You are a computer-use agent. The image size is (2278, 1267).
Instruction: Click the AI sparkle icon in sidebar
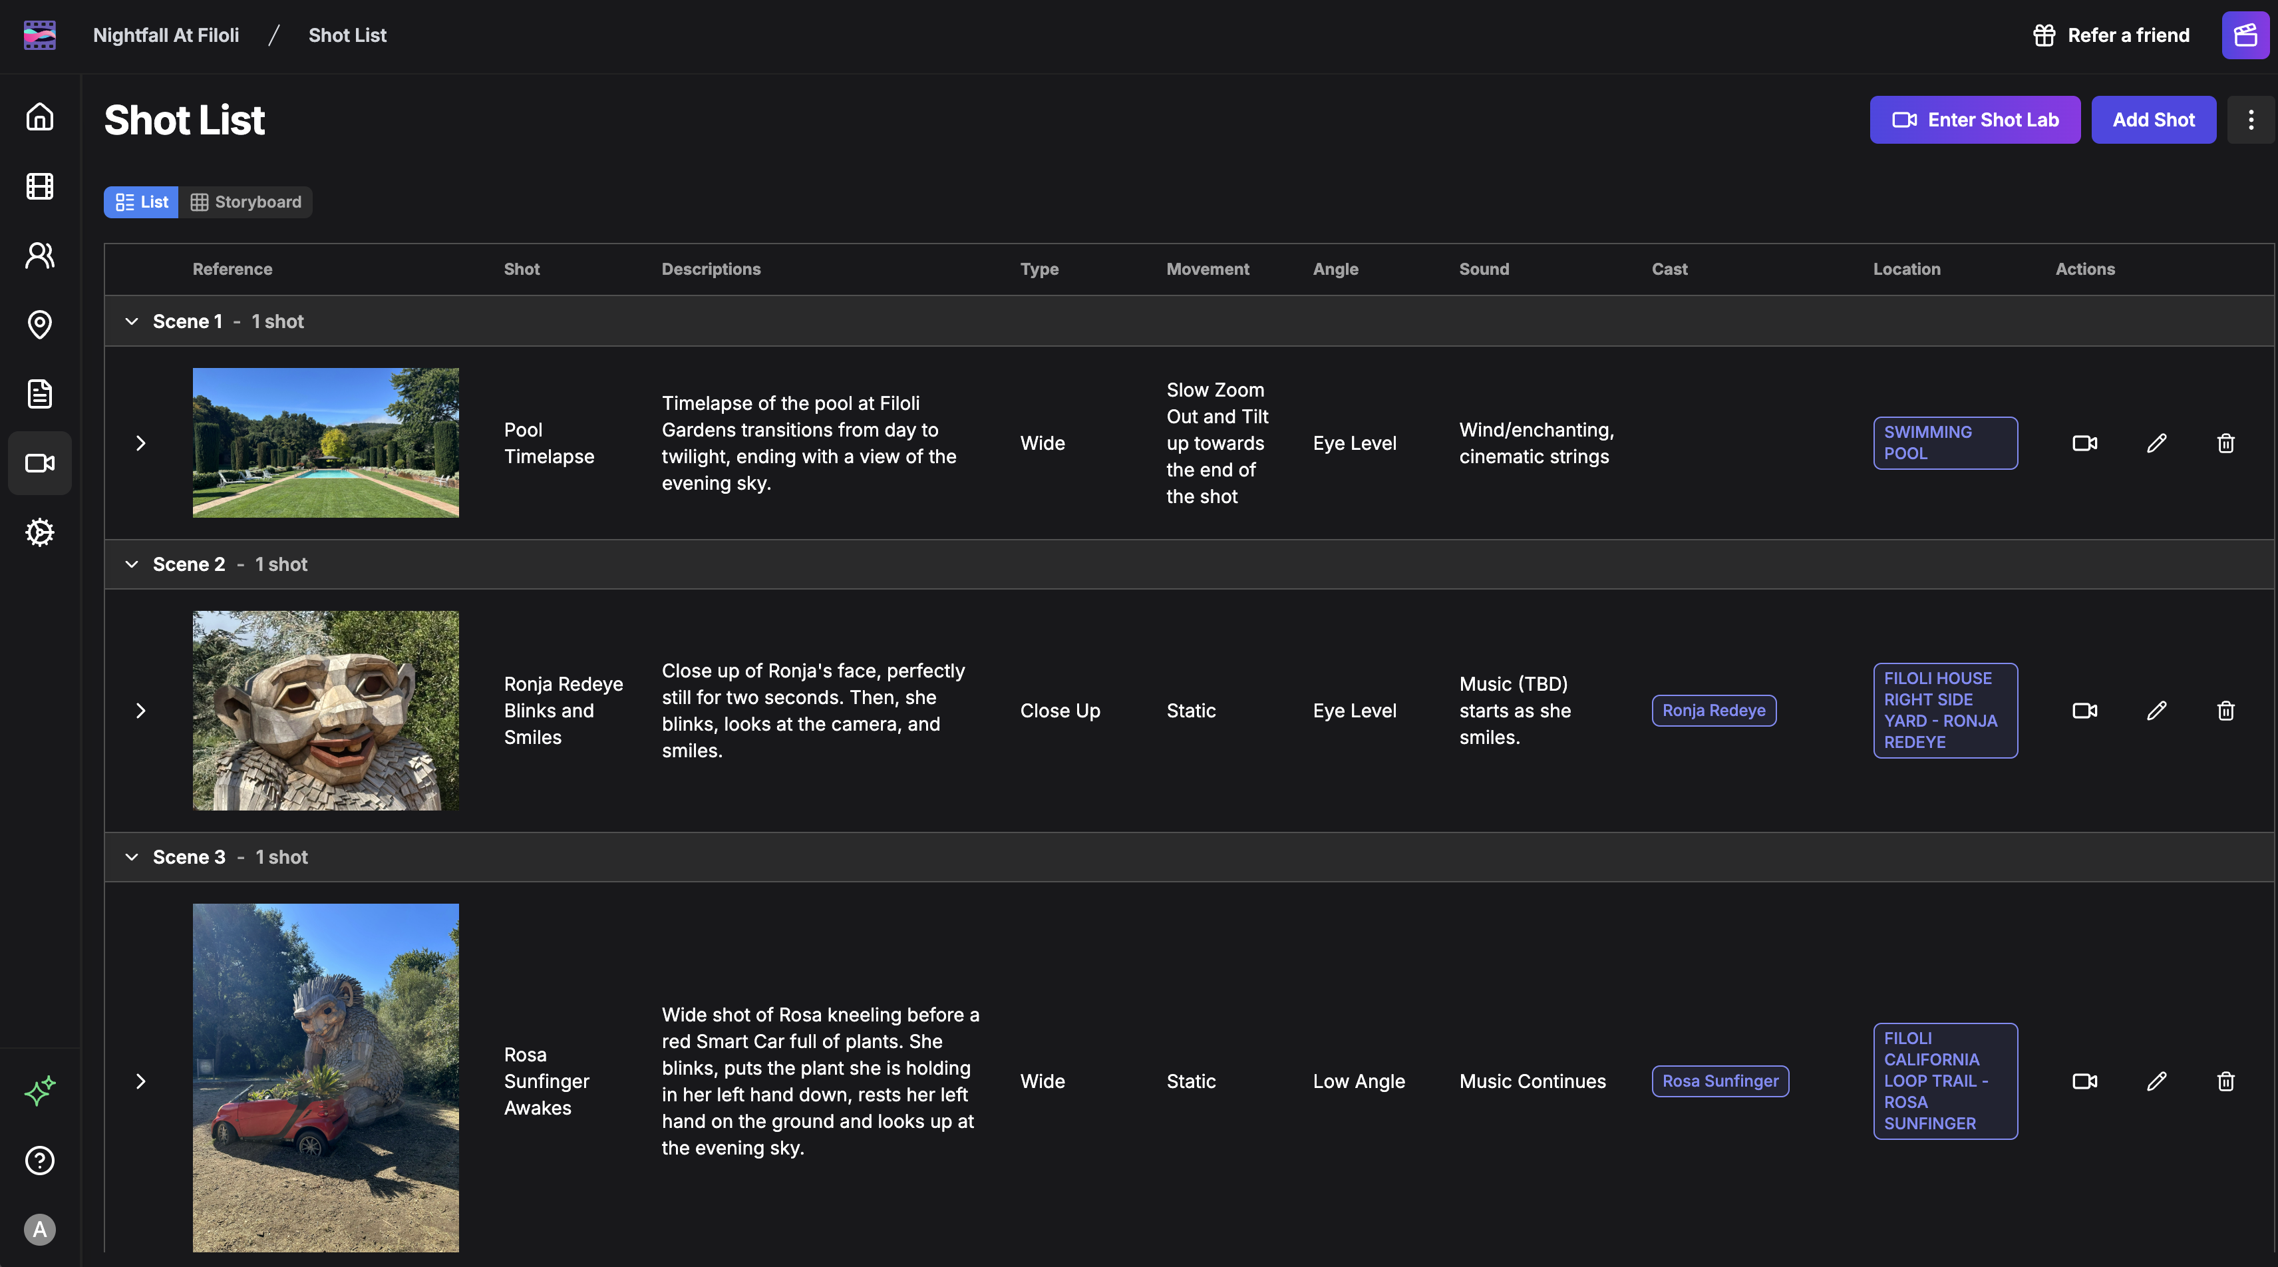[x=40, y=1091]
